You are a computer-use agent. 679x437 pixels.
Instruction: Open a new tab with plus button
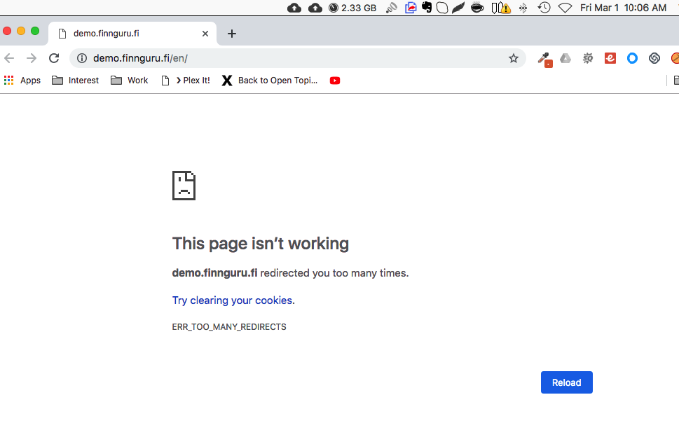pyautogui.click(x=232, y=34)
